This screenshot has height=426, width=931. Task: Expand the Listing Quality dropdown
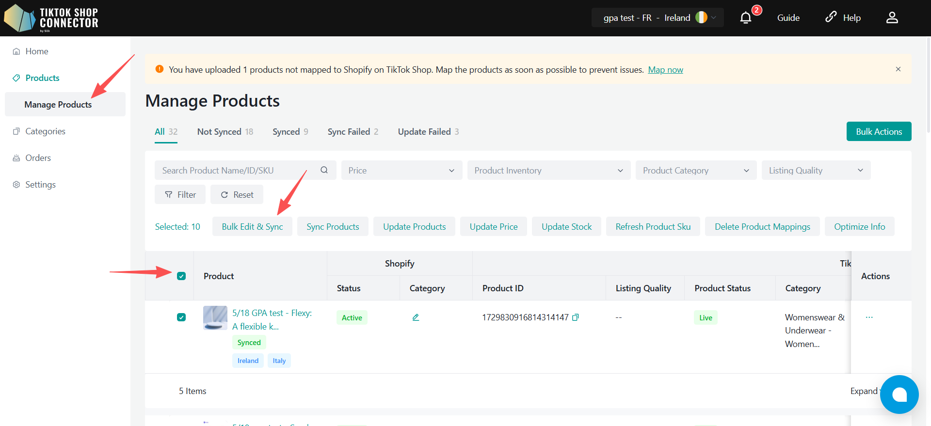pos(816,170)
